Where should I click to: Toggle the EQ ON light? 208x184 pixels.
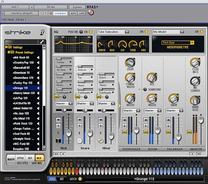(91, 32)
